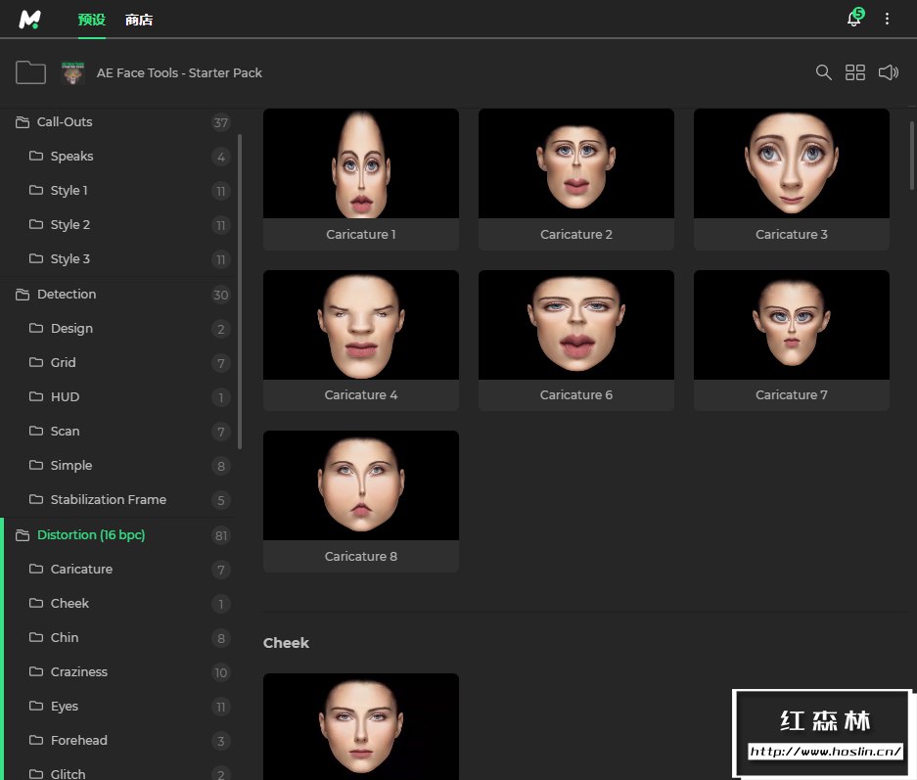
Task: Switch view using the grid layout icon
Action: [x=855, y=72]
